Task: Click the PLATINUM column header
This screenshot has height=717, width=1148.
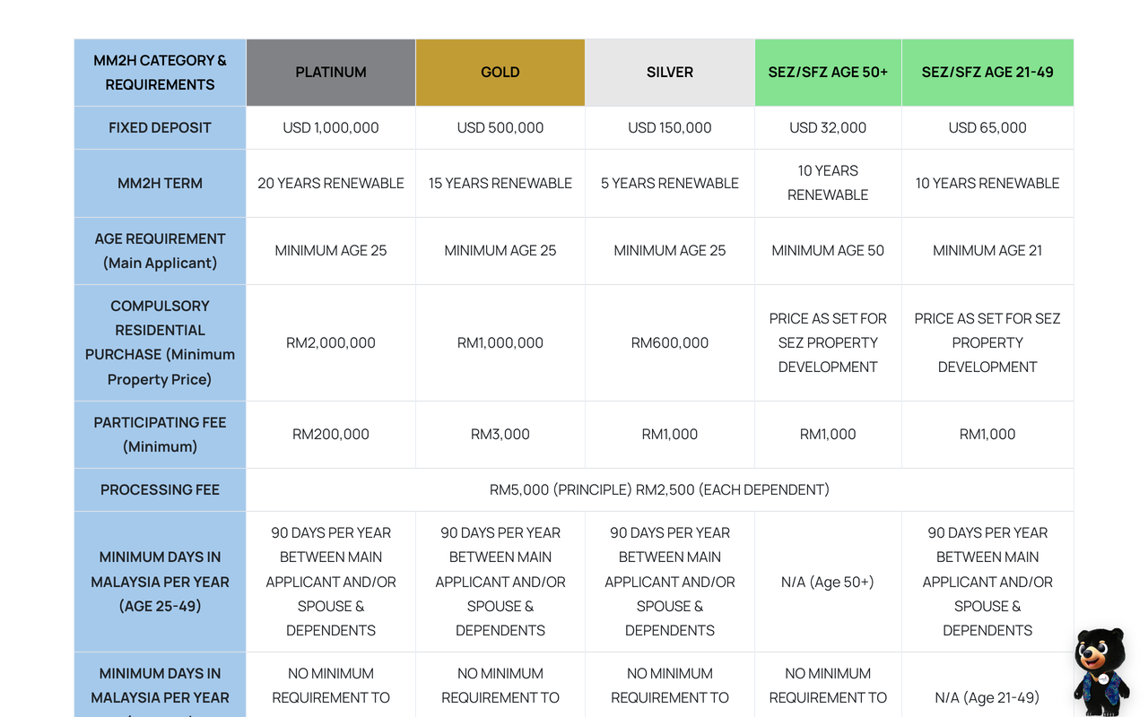Action: 331,73
